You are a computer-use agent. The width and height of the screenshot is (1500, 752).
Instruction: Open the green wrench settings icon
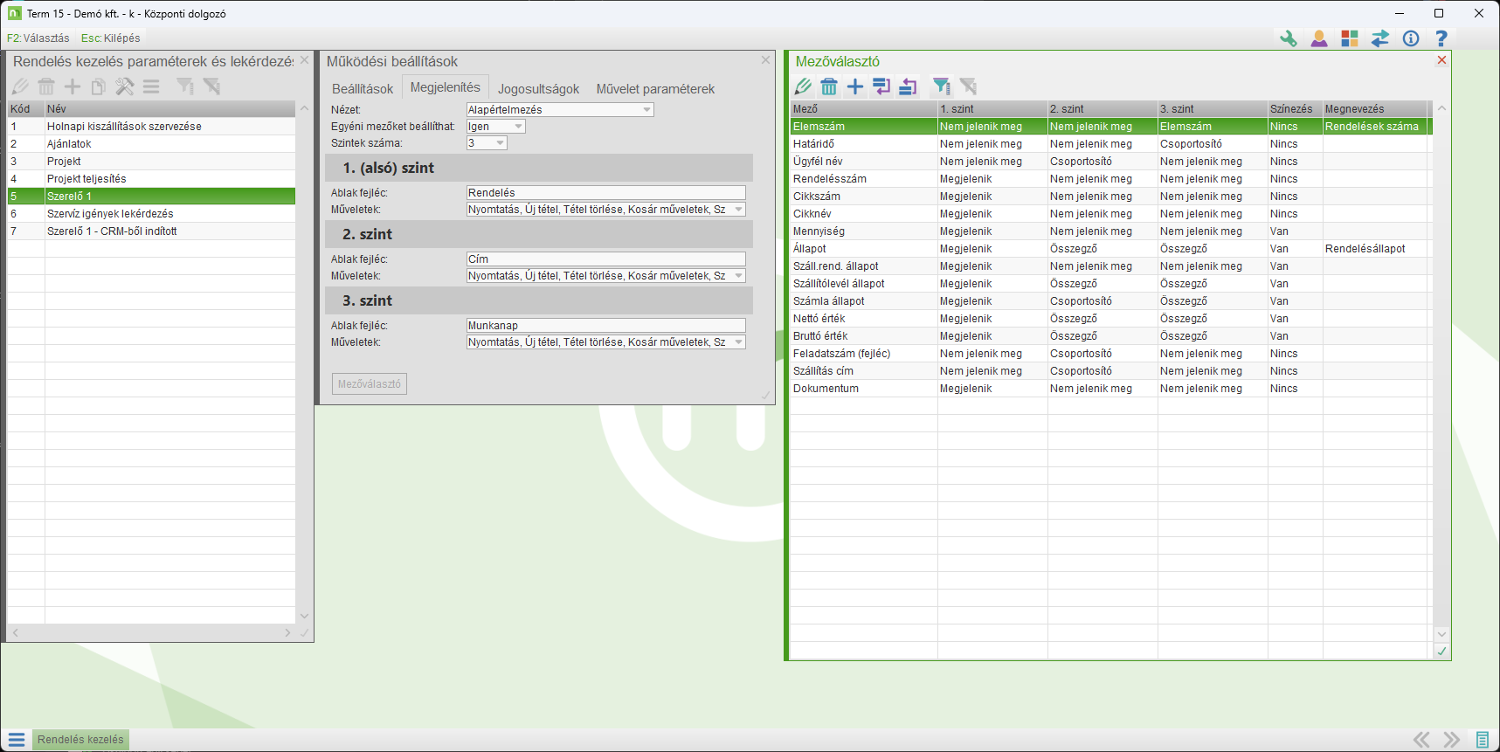click(1289, 38)
